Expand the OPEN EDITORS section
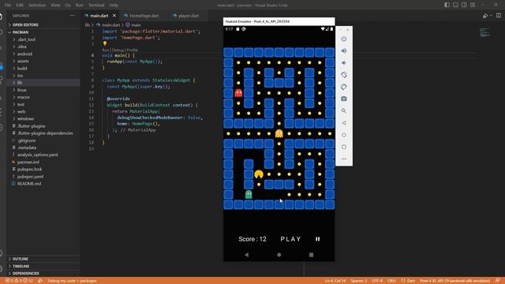The image size is (505, 284). [x=43, y=24]
